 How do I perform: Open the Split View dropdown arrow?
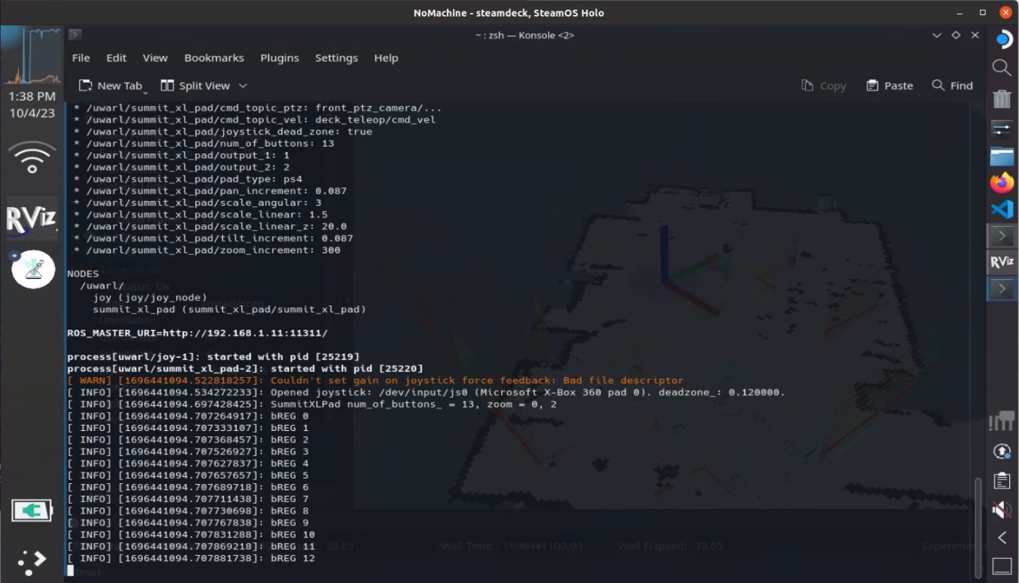[x=243, y=86]
